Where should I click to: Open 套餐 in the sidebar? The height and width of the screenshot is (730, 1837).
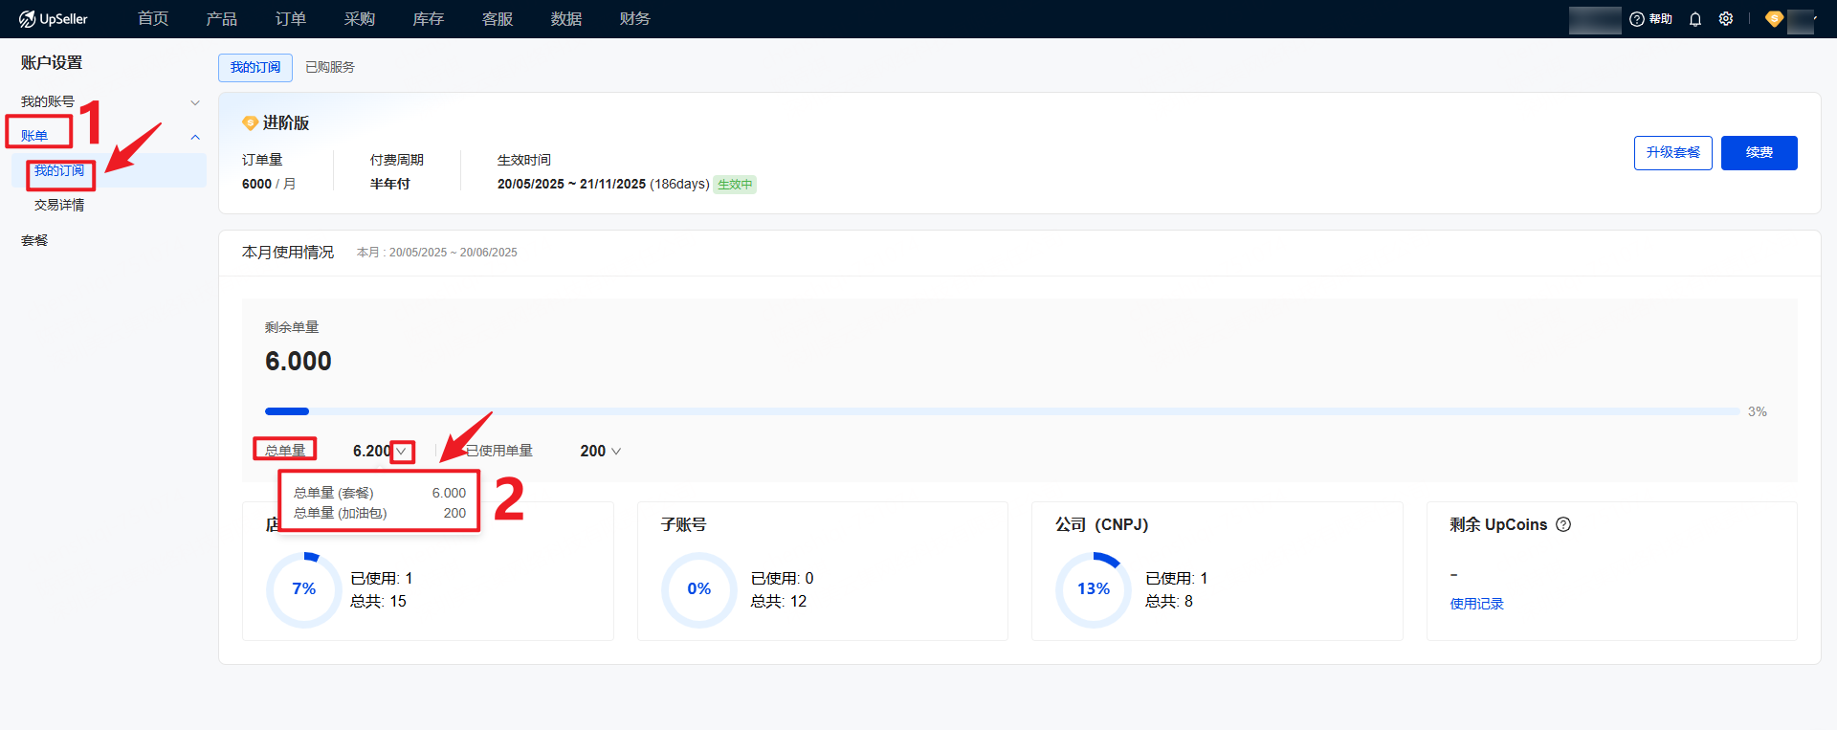click(34, 240)
